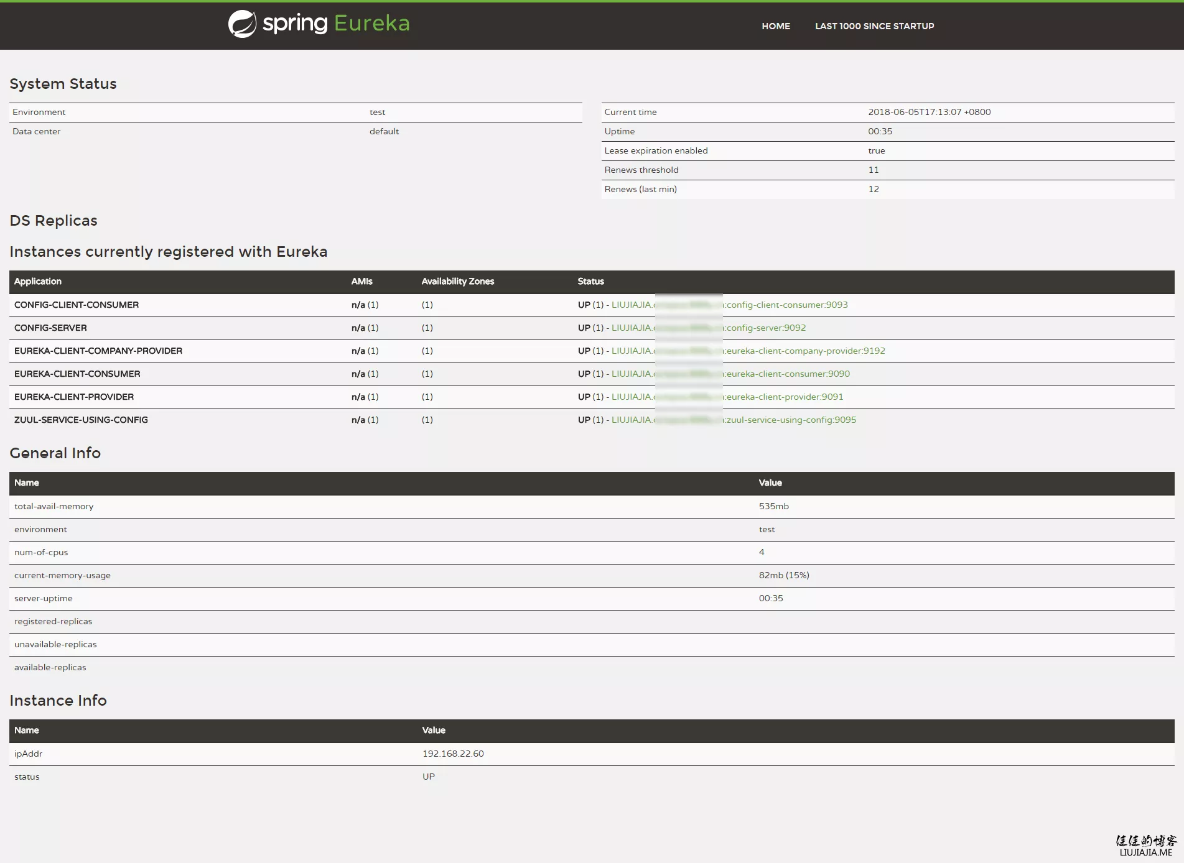Select the CONFIG-SERVER application name

click(x=50, y=328)
